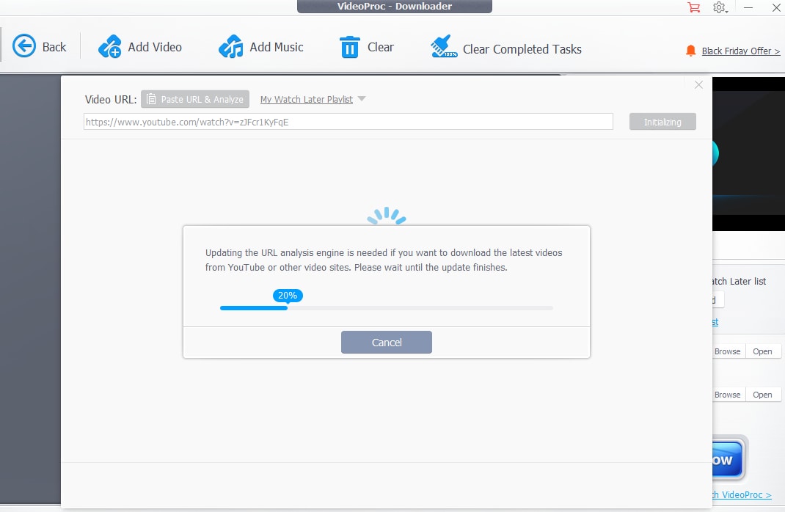Screen dimensions: 785x512
Task: Click the Add Video label
Action: (x=155, y=47)
